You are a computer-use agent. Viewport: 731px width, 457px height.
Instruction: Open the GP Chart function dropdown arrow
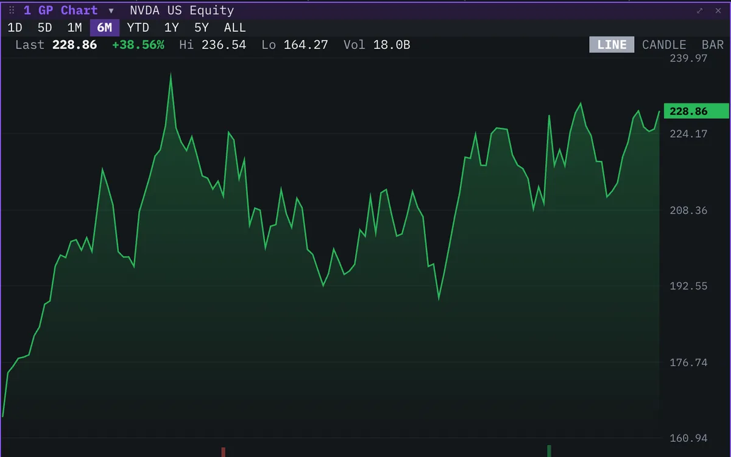tap(111, 11)
